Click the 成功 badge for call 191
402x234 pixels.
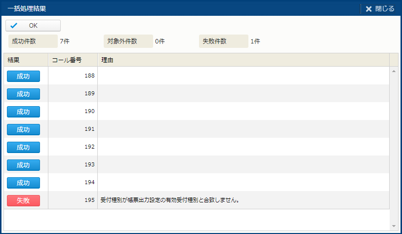pyautogui.click(x=23, y=129)
